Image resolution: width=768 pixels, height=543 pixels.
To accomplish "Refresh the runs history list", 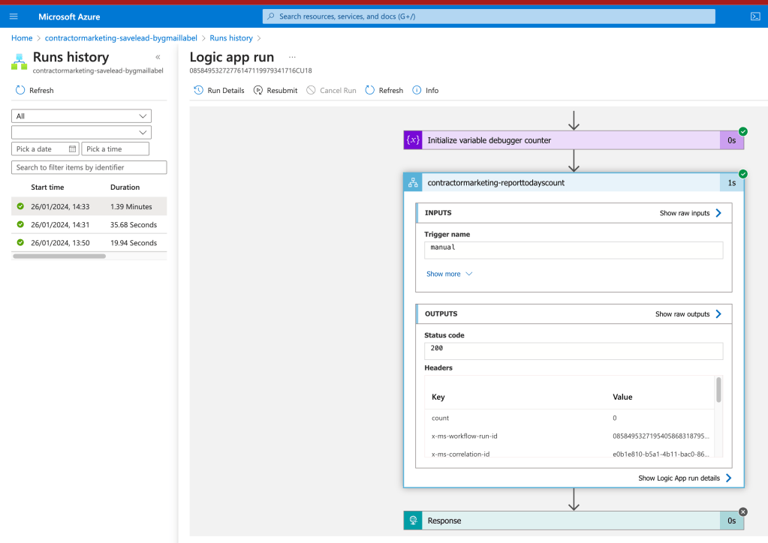I will (x=35, y=90).
